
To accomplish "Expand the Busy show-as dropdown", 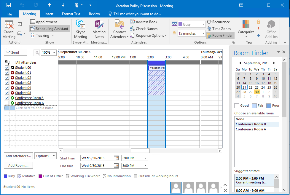I will pyautogui.click(x=203, y=24).
